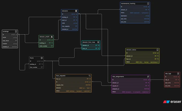
Task: Click start_time field in ride_logs table
Action: (x=172, y=83)
